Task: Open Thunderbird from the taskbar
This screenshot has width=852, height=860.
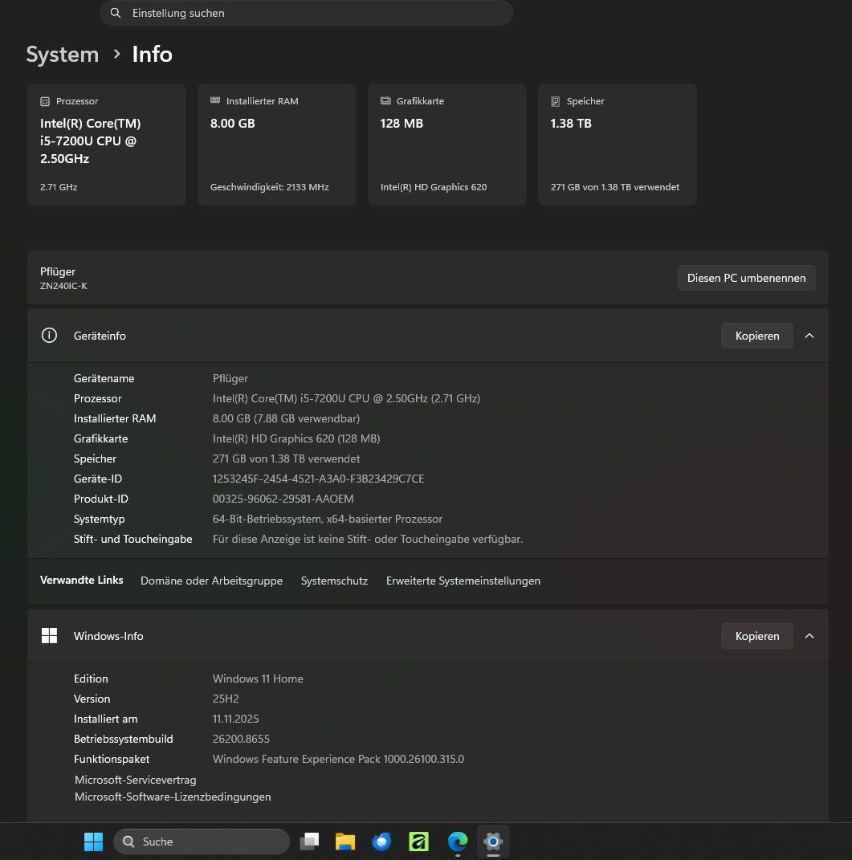Action: [x=381, y=842]
